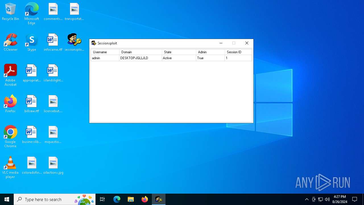The width and height of the screenshot is (364, 205).
Task: Open VLC media player desktop shortcut
Action: pos(11,167)
